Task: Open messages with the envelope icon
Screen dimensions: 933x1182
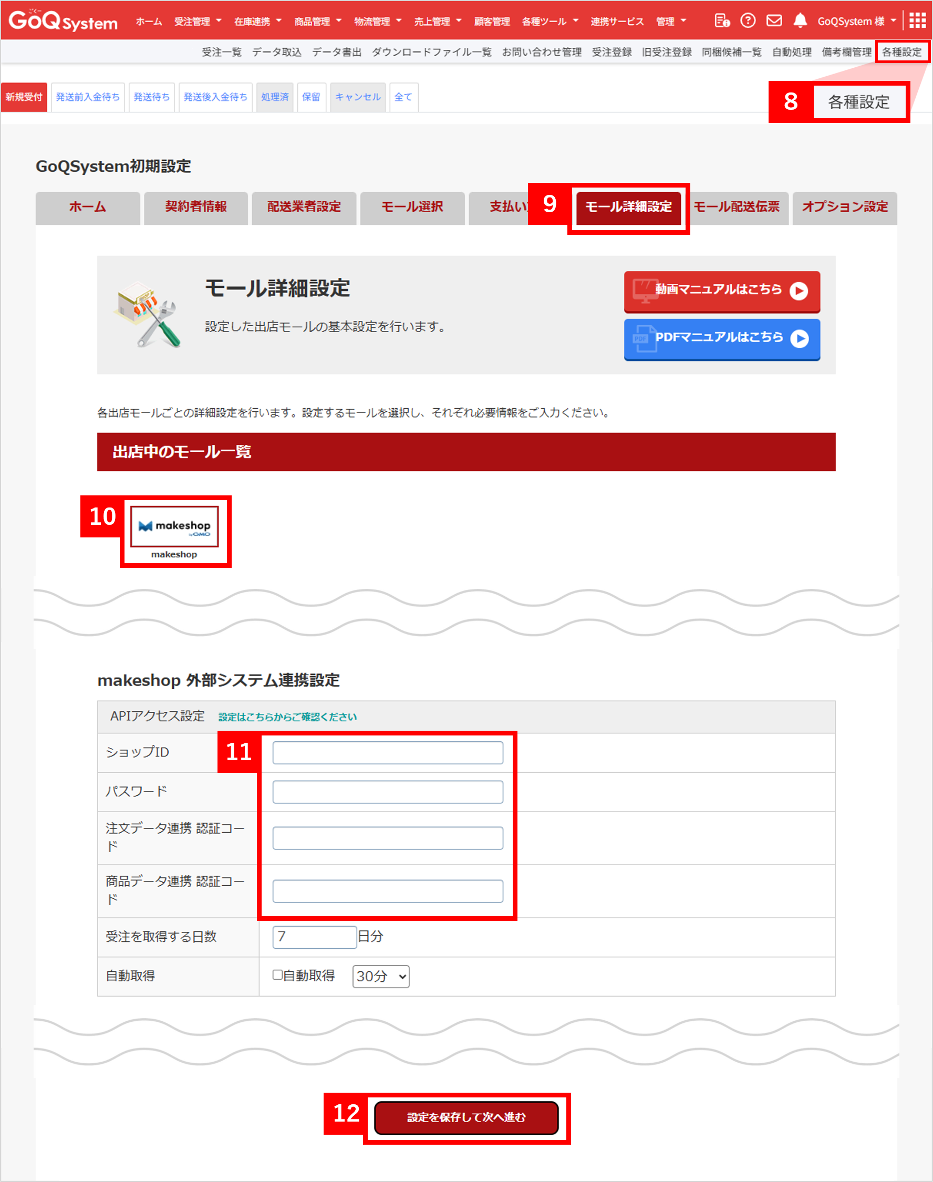Action: [x=774, y=21]
